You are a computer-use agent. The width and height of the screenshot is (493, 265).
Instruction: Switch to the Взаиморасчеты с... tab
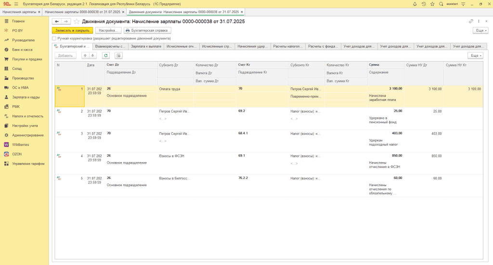click(x=110, y=47)
